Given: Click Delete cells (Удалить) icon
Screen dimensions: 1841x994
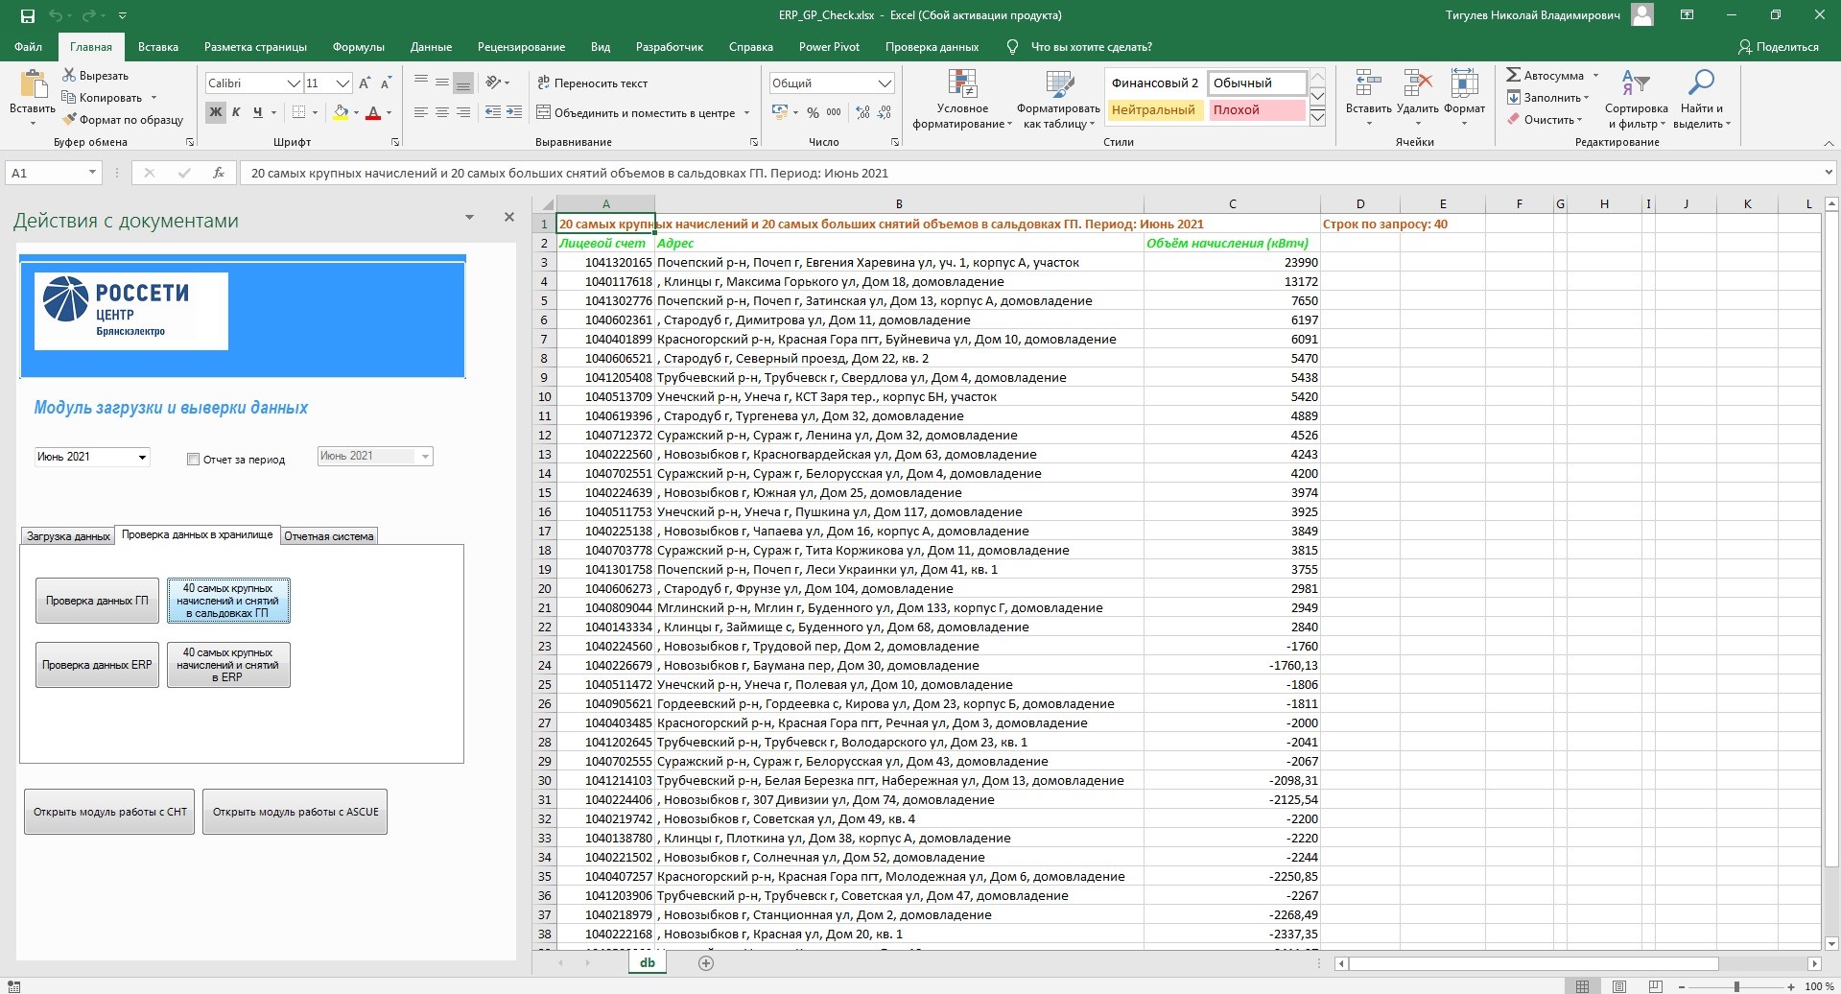Looking at the screenshot, I should 1417,84.
